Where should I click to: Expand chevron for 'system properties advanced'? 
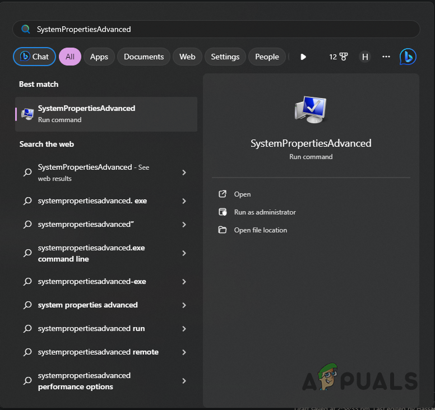pos(184,305)
